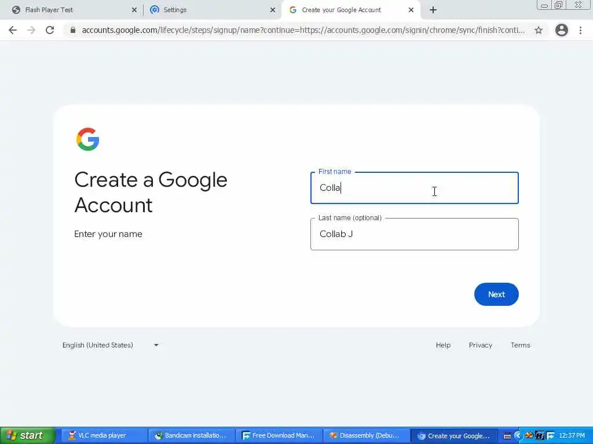Bookmark this page with the star icon
This screenshot has height=444, width=593.
tap(539, 30)
